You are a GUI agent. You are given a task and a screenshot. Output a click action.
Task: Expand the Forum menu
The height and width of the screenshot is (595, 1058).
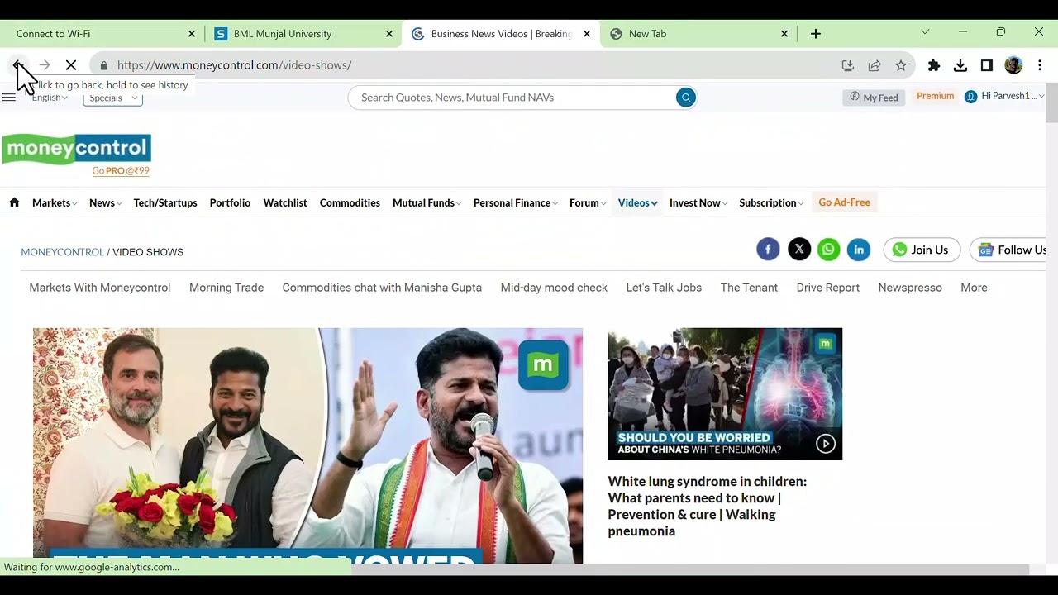coord(588,202)
